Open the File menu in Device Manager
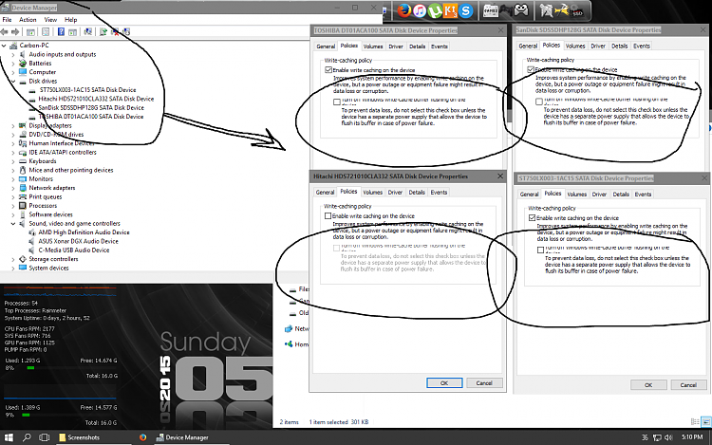 [7, 20]
